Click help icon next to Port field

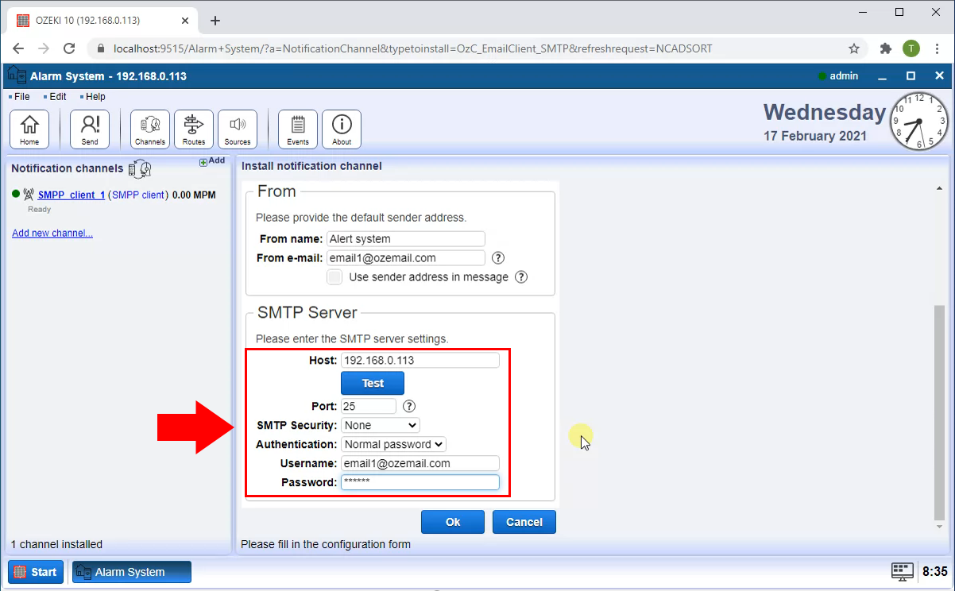click(x=409, y=406)
